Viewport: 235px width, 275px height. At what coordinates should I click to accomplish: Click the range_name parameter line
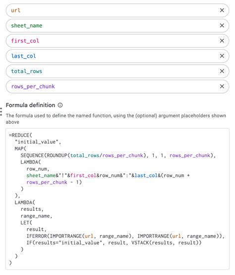36,216
